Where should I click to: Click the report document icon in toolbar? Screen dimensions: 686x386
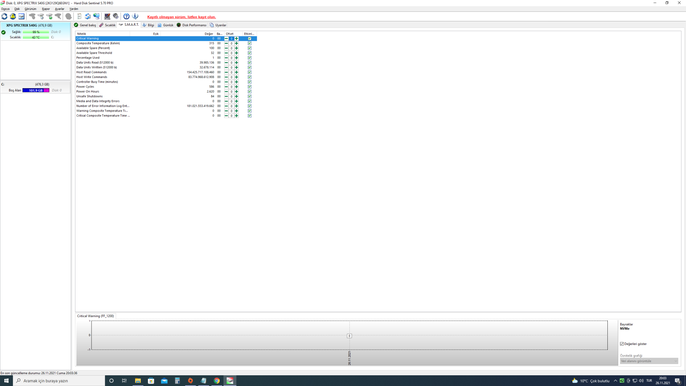pos(79,16)
